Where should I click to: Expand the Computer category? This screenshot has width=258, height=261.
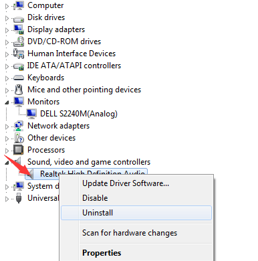(x=7, y=6)
